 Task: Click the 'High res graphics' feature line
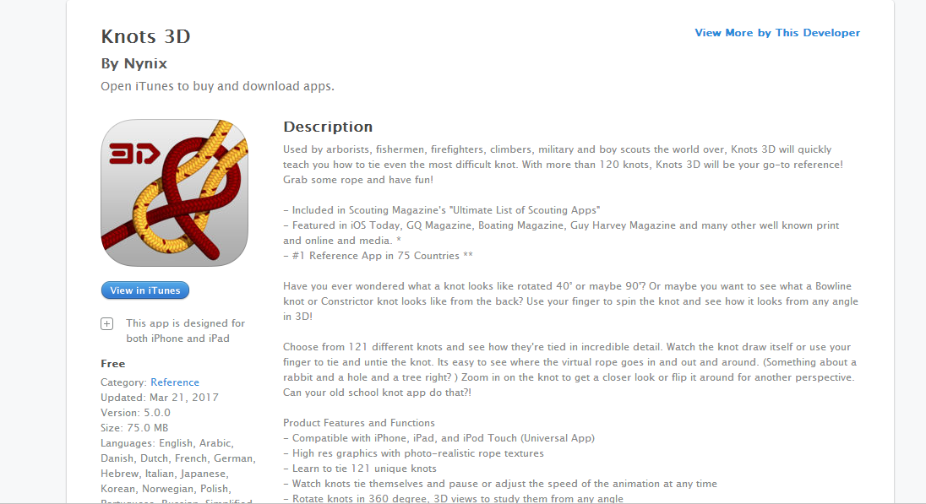coord(413,453)
